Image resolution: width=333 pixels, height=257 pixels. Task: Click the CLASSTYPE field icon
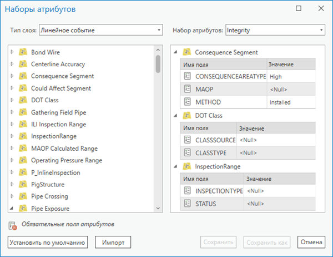(187, 152)
